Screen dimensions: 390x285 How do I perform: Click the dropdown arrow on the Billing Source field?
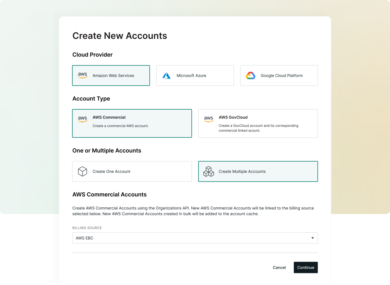[x=312, y=238]
